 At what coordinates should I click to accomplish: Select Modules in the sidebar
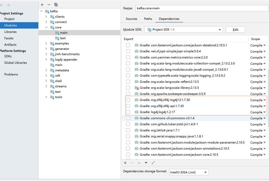(19, 25)
